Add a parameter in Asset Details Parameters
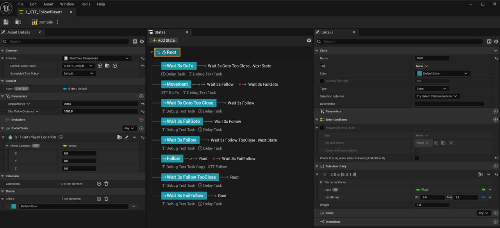 tap(141, 96)
